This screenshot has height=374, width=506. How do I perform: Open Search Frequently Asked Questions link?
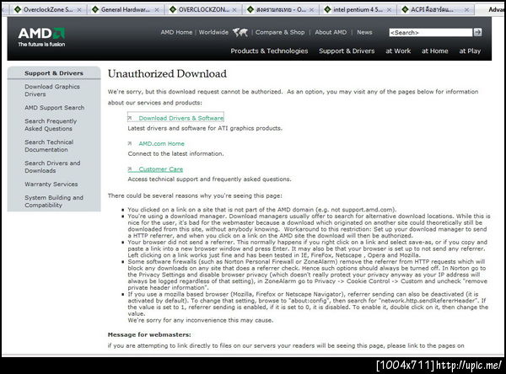(x=51, y=125)
